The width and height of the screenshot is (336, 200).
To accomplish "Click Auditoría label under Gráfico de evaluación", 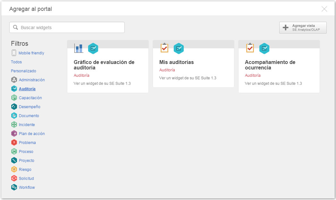I will (81, 75).
